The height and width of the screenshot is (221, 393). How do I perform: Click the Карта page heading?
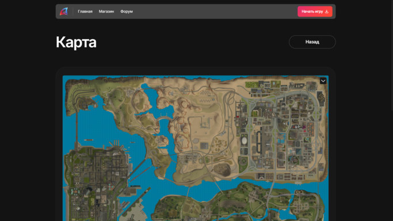pyautogui.click(x=76, y=42)
